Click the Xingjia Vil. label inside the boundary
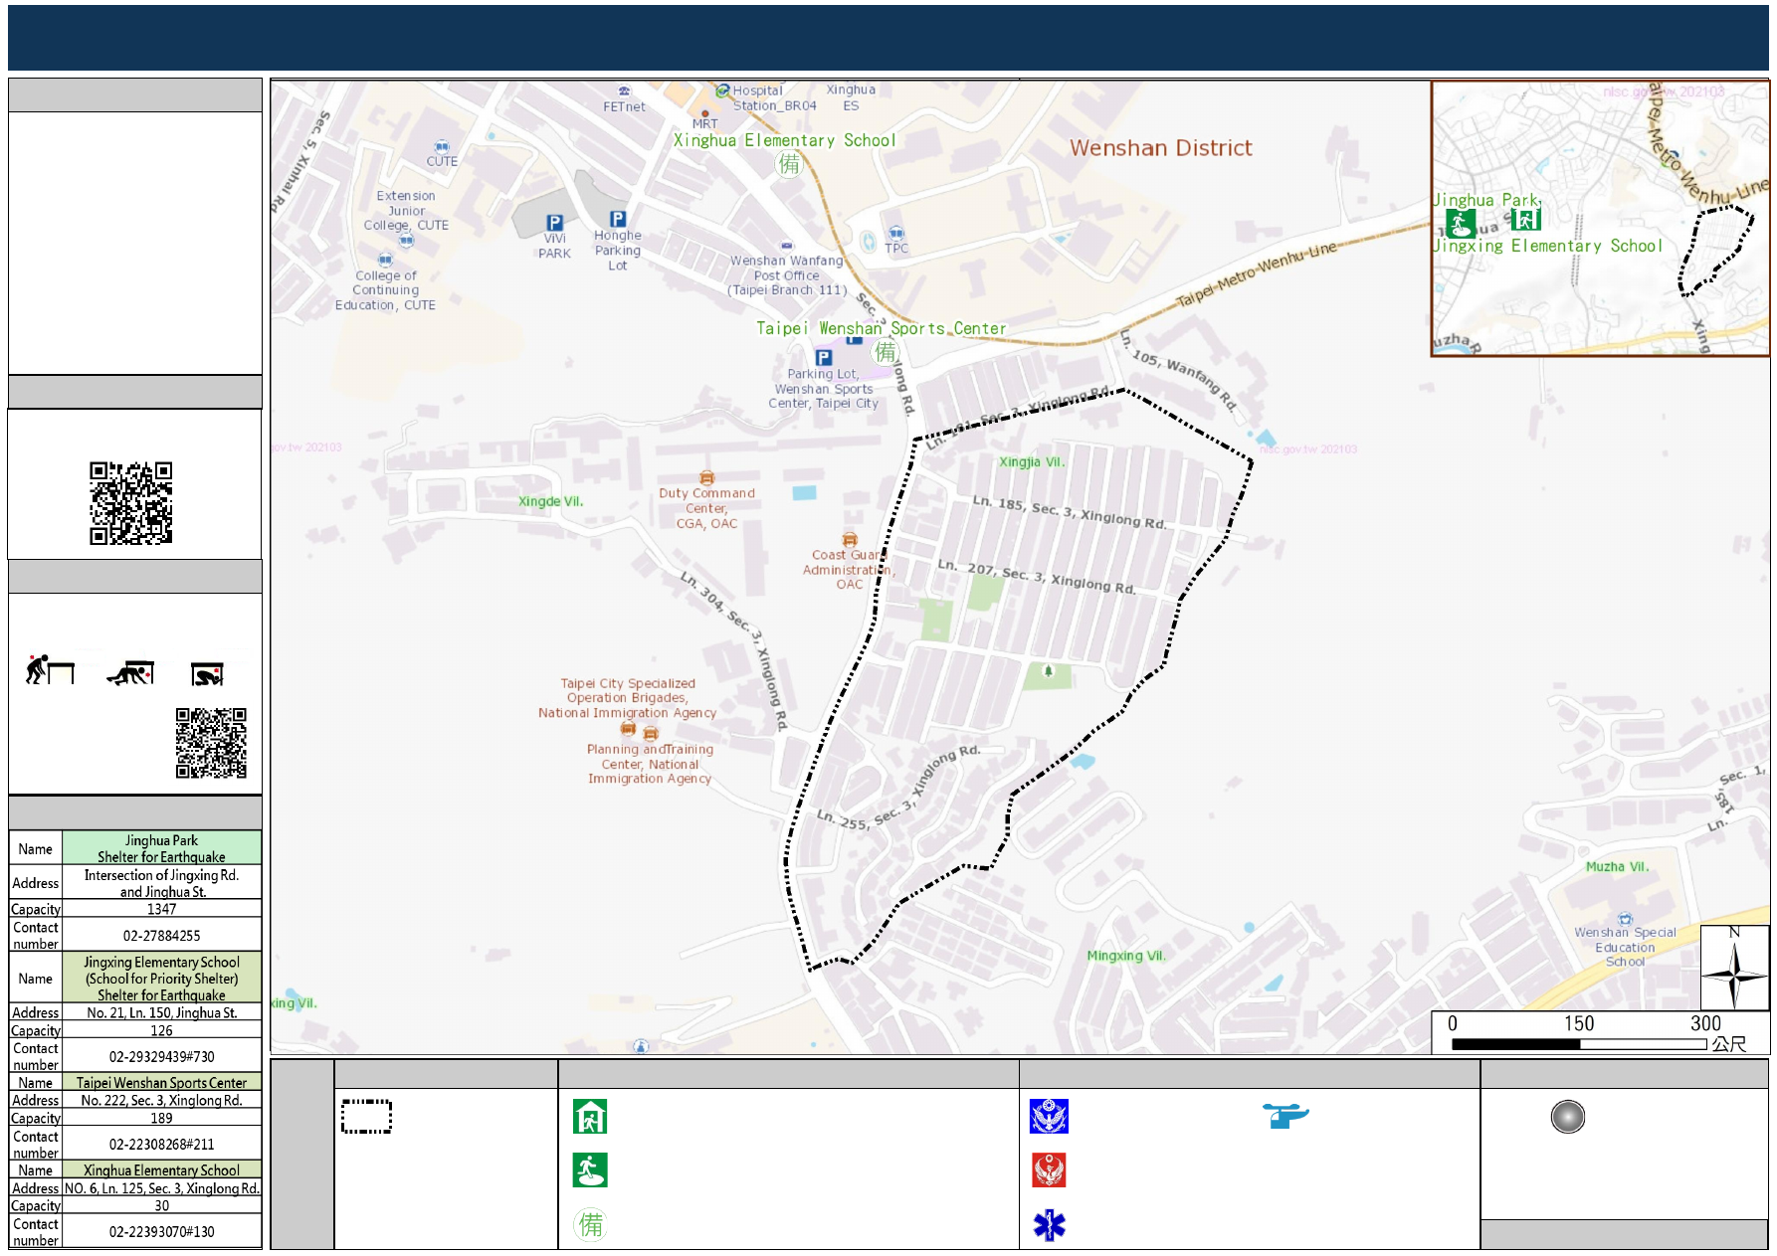The width and height of the screenshot is (1777, 1256). coord(1032,461)
